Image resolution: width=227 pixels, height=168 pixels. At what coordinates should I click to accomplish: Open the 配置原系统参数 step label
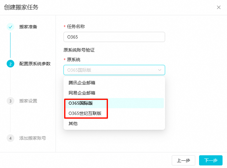(x=35, y=64)
